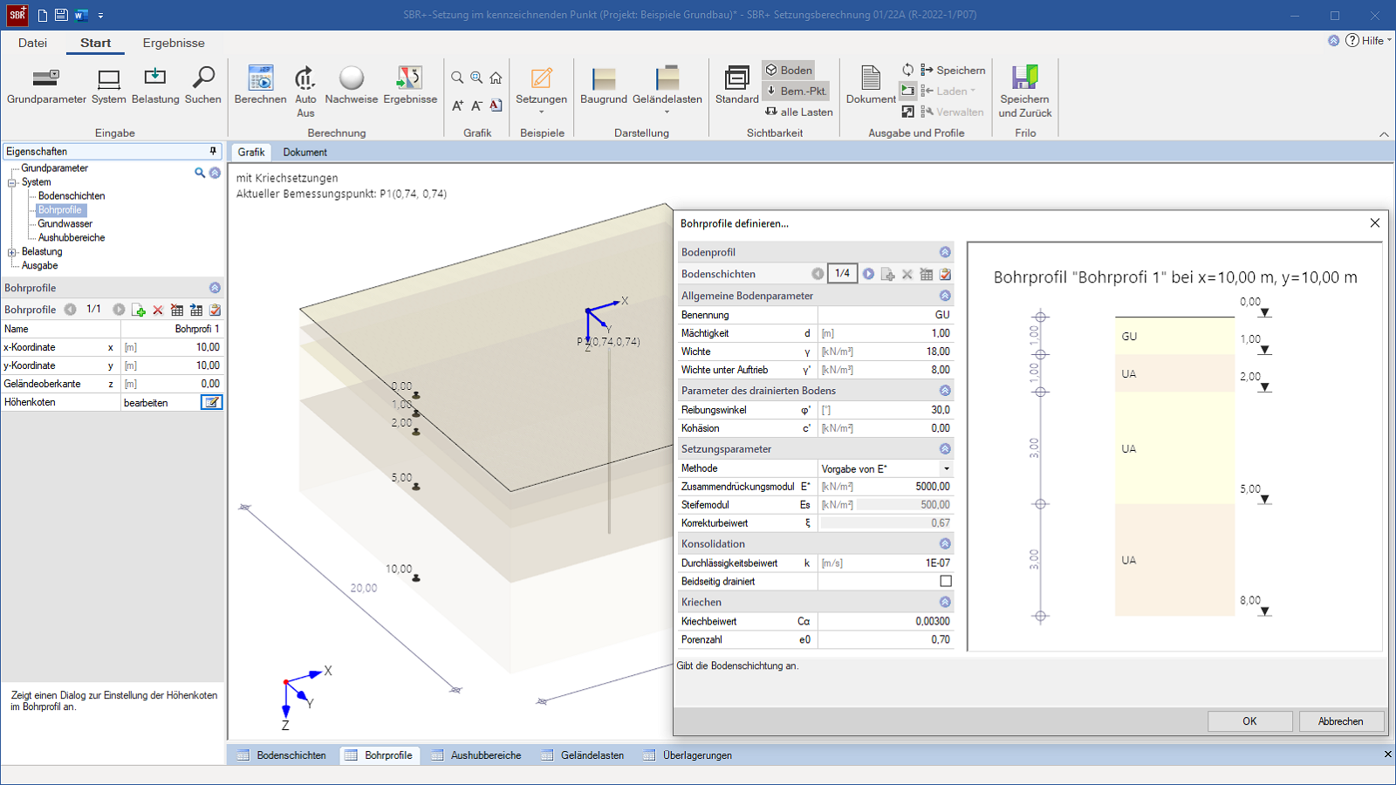The image size is (1396, 785).
Task: Click the save icon in title bar
Action: click(61, 15)
